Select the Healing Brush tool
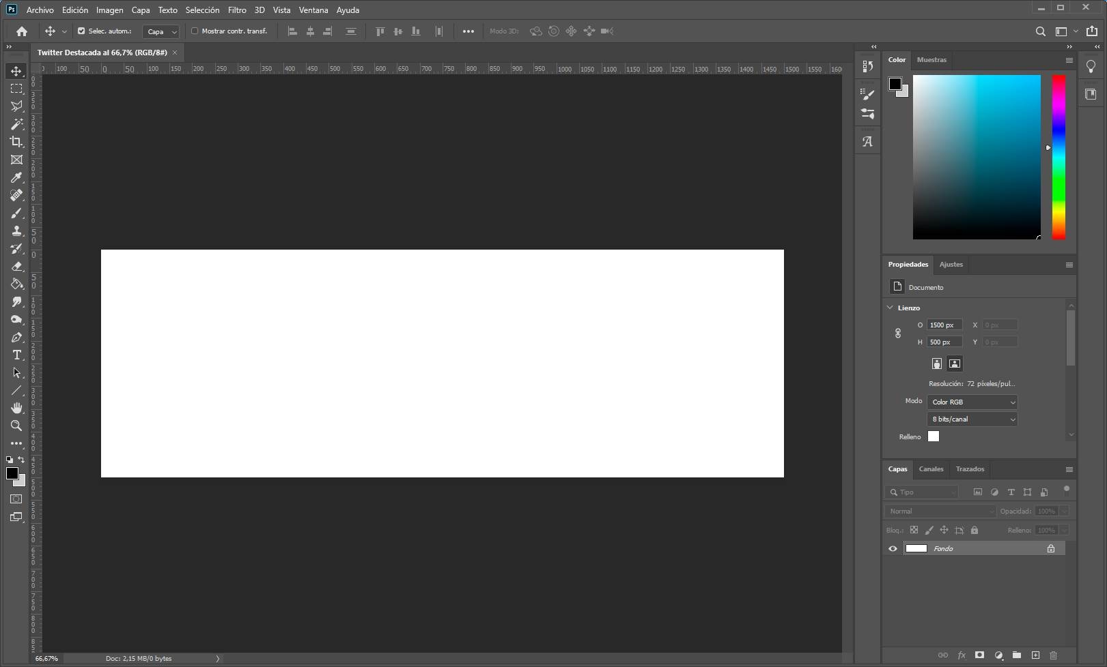The height and width of the screenshot is (667, 1107). pyautogui.click(x=16, y=195)
